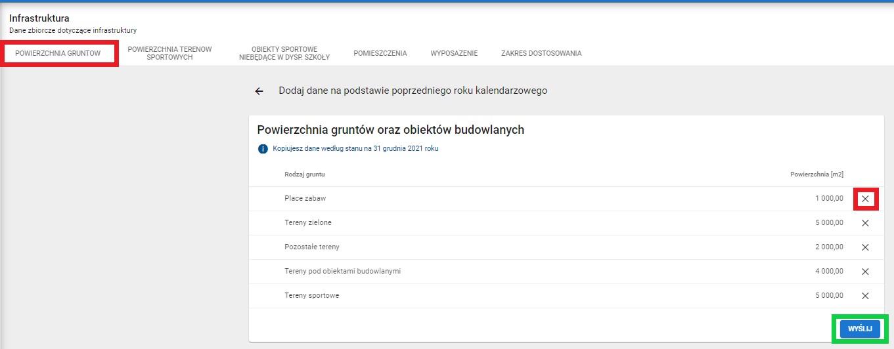Click Dane zbiorcze dotyczące infrastruktury subtitle
This screenshot has width=894, height=349.
coord(73,31)
